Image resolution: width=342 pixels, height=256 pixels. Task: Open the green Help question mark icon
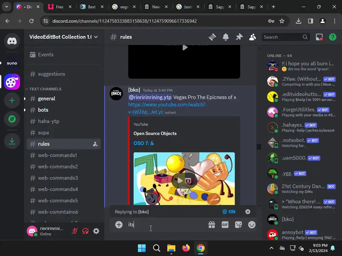click(332, 37)
